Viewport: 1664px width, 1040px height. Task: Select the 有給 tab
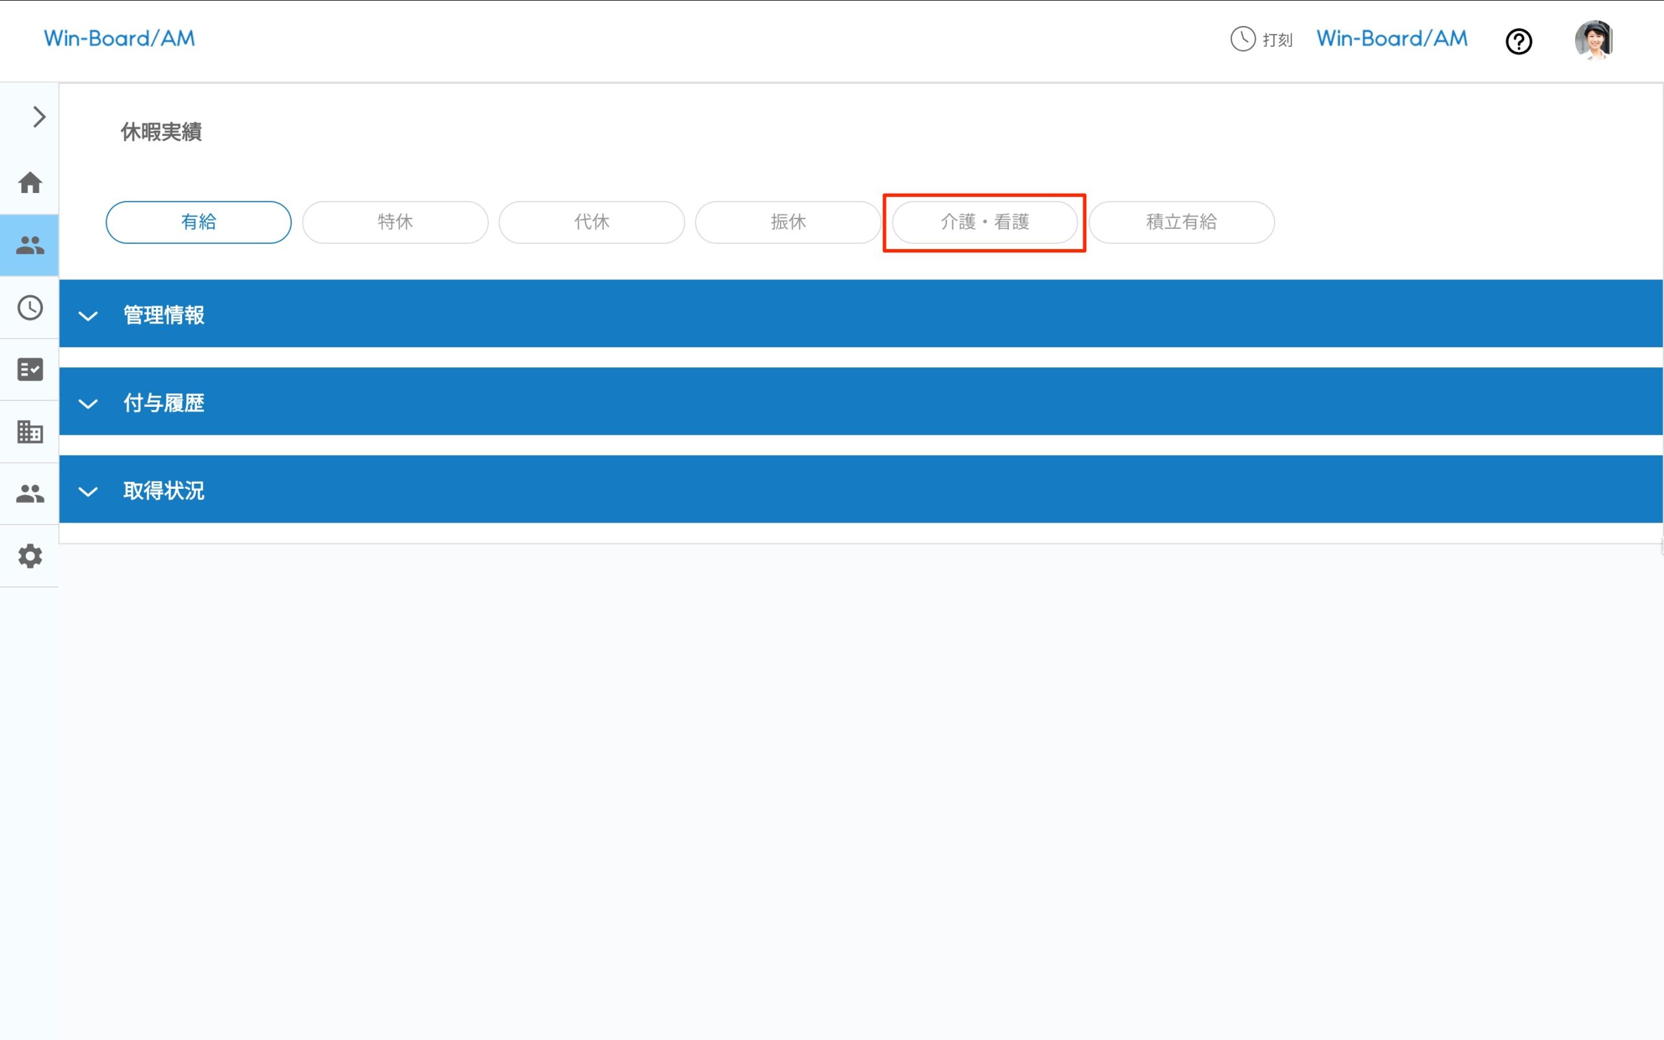(x=198, y=222)
